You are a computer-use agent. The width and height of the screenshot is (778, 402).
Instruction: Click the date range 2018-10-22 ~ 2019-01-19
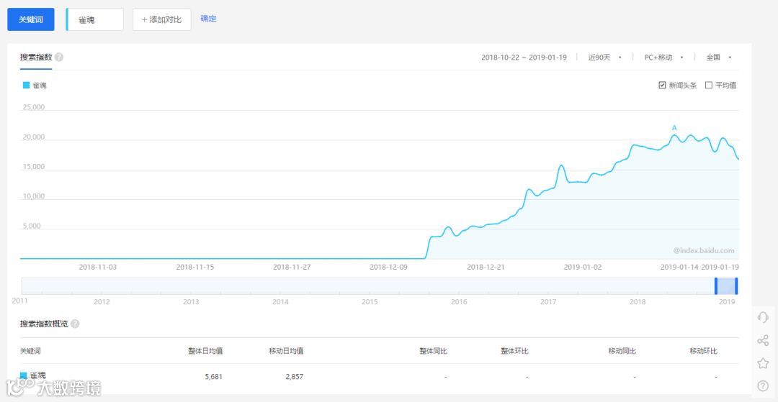[x=524, y=58]
